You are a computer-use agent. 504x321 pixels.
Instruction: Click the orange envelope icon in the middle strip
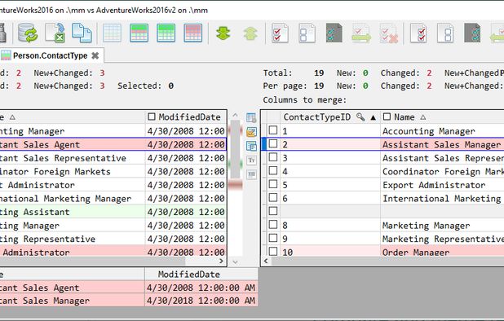(x=251, y=132)
